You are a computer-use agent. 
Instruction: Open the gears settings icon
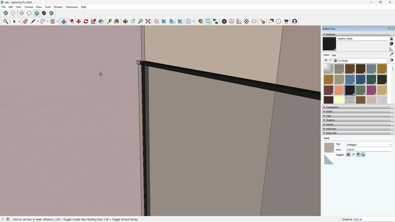tap(263, 21)
